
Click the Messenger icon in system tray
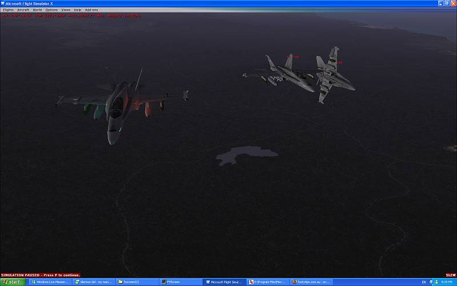pyautogui.click(x=436, y=282)
